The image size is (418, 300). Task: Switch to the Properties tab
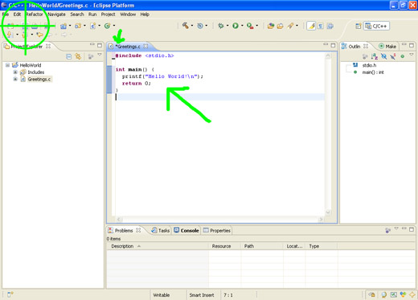click(217, 230)
